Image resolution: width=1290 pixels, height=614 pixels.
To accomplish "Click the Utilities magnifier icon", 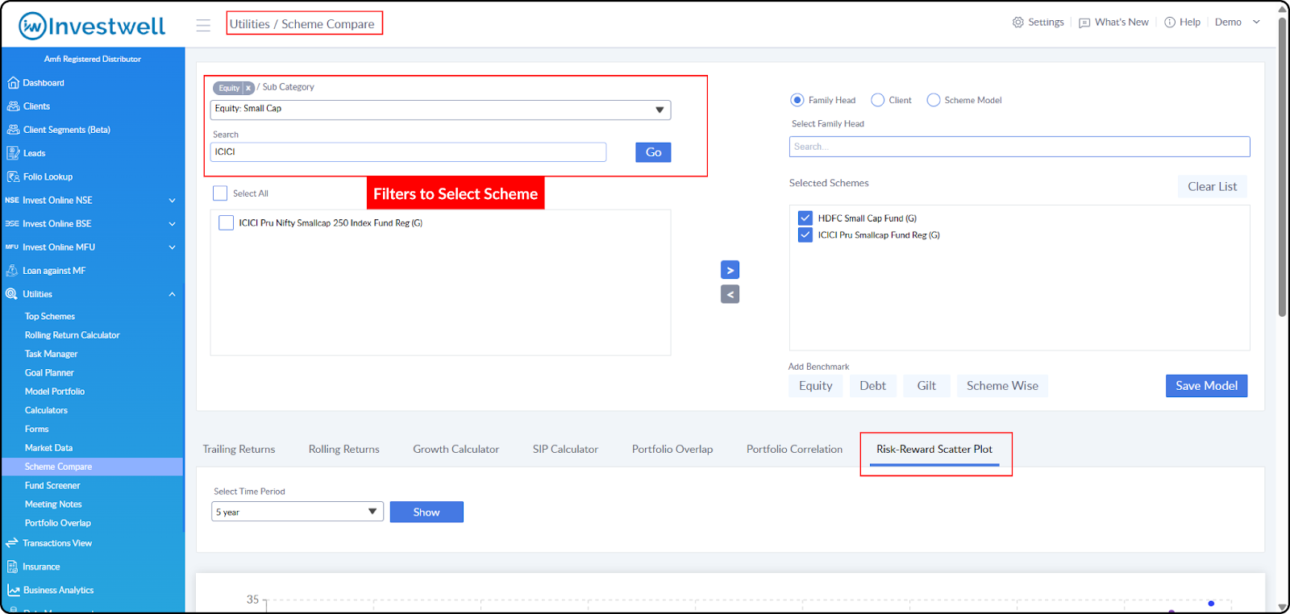I will point(11,294).
